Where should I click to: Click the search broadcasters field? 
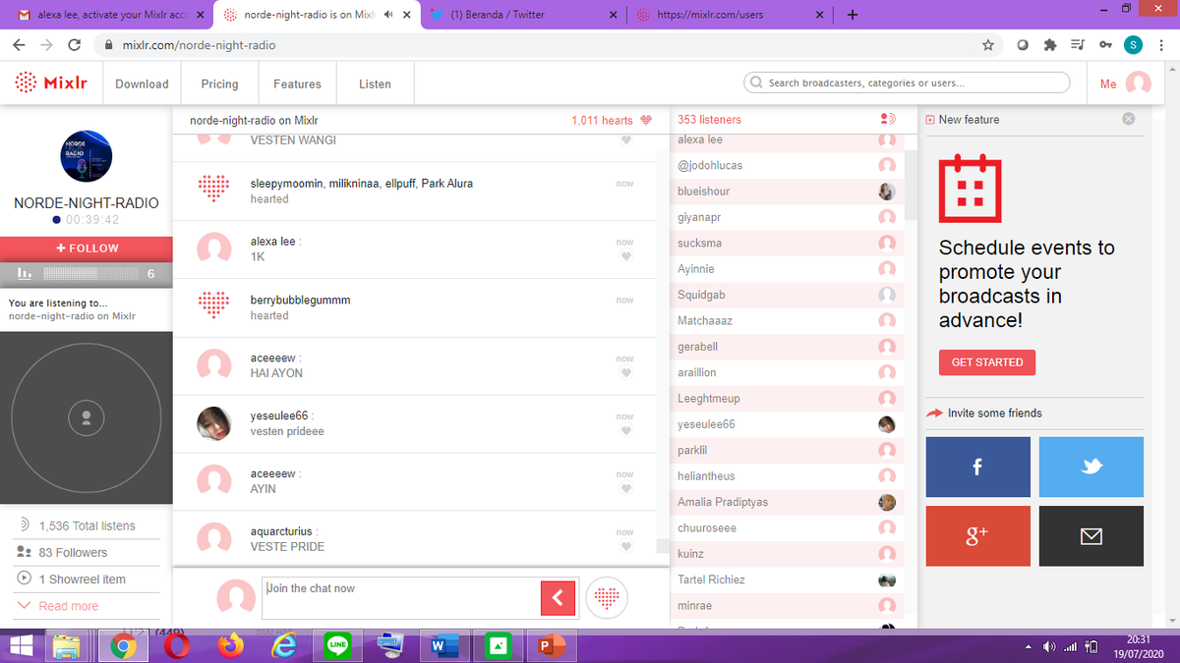tap(907, 83)
